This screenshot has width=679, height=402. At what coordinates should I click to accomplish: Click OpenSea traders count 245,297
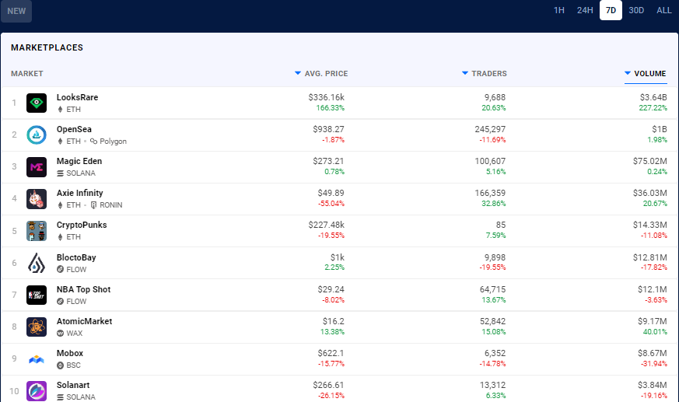(x=490, y=129)
